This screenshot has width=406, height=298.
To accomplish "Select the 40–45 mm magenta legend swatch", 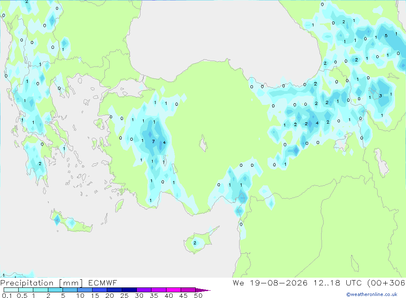I will click(x=173, y=290).
